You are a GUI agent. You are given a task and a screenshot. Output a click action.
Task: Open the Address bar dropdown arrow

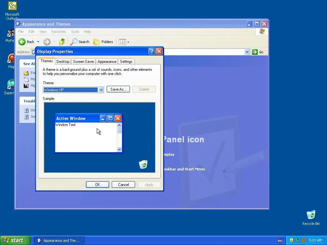click(x=247, y=52)
